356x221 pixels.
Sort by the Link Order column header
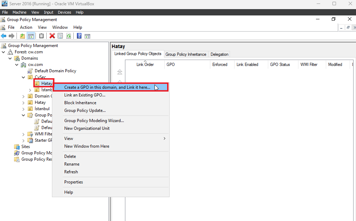click(145, 65)
